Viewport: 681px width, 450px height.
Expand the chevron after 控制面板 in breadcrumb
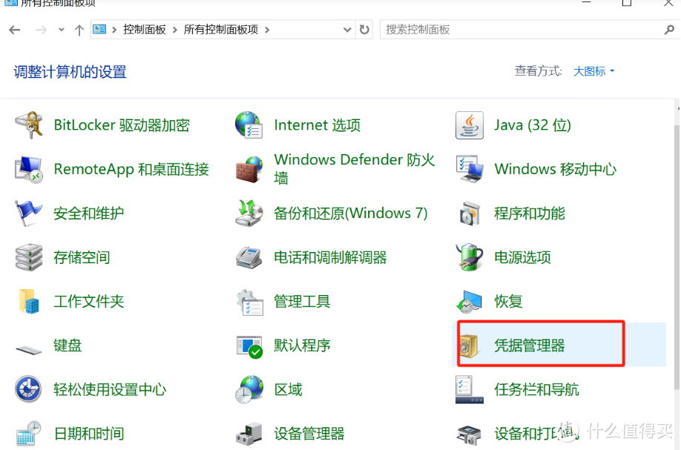174,30
